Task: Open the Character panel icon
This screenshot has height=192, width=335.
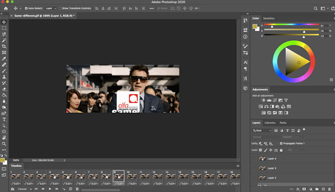Action: point(245,62)
